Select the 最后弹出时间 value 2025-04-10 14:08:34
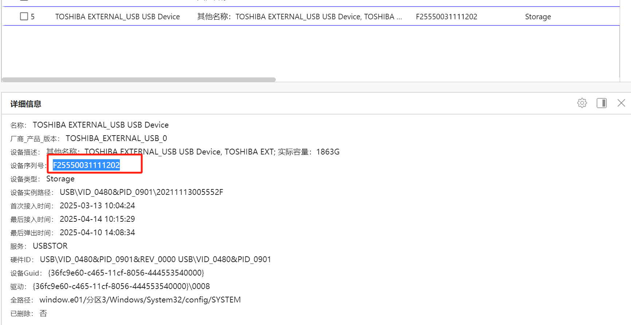 coord(97,232)
